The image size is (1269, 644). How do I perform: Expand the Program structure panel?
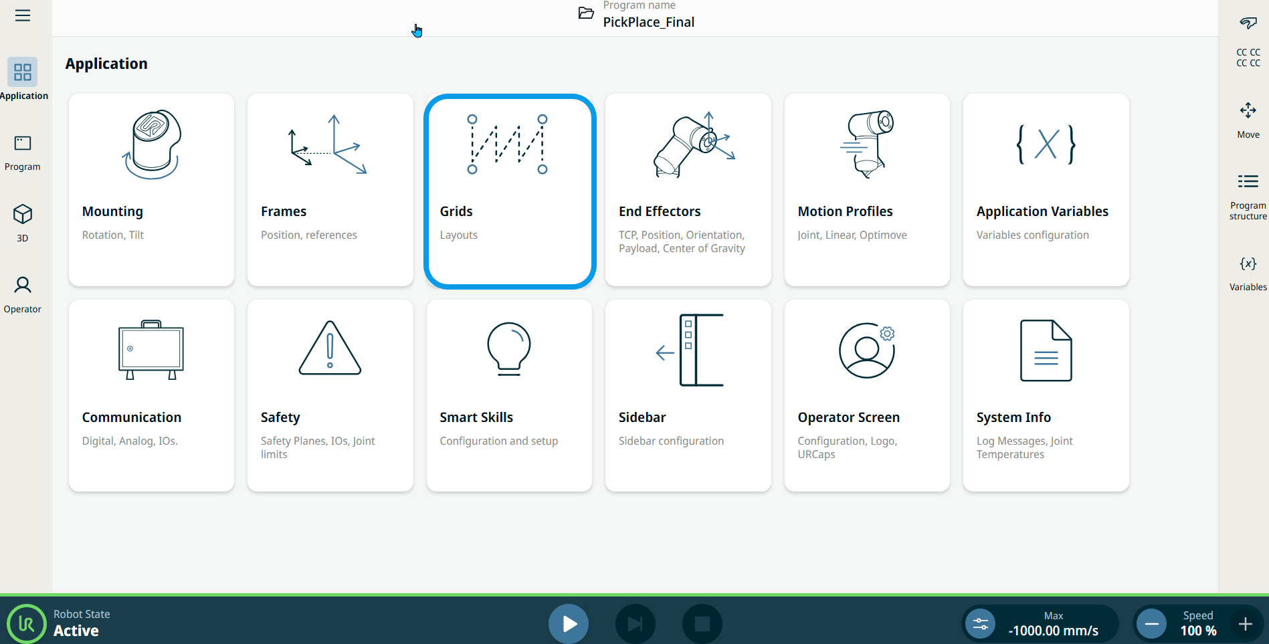point(1248,195)
